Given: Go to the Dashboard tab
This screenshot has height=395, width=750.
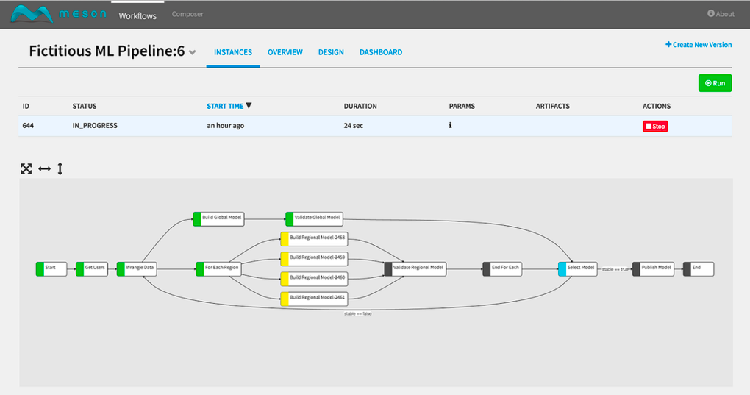Looking at the screenshot, I should point(380,52).
